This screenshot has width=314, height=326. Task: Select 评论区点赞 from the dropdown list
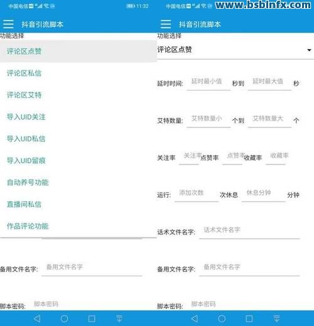click(x=78, y=51)
